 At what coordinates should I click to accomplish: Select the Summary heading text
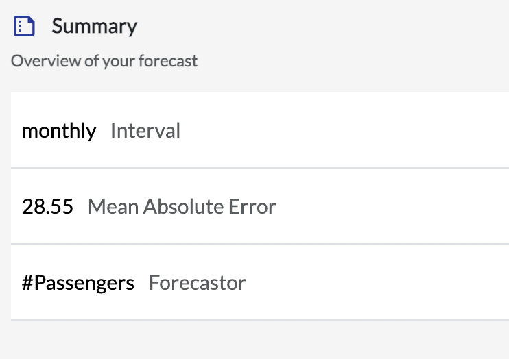point(95,26)
